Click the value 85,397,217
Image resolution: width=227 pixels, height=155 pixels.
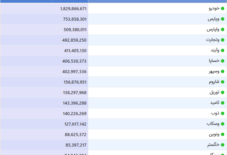pos(76,145)
